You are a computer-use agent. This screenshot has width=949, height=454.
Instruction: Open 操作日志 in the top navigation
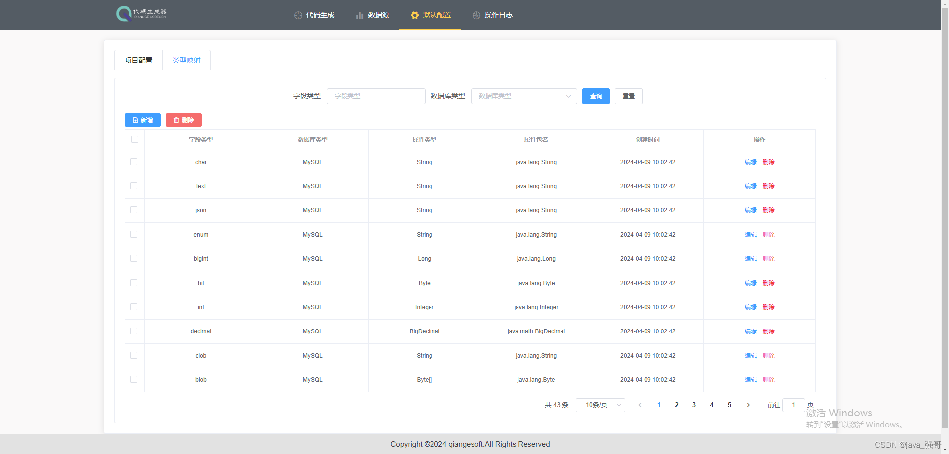tap(492, 15)
